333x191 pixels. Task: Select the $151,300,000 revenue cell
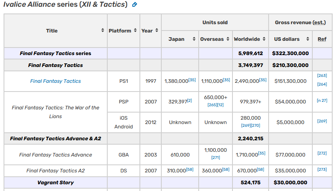coord(290,81)
